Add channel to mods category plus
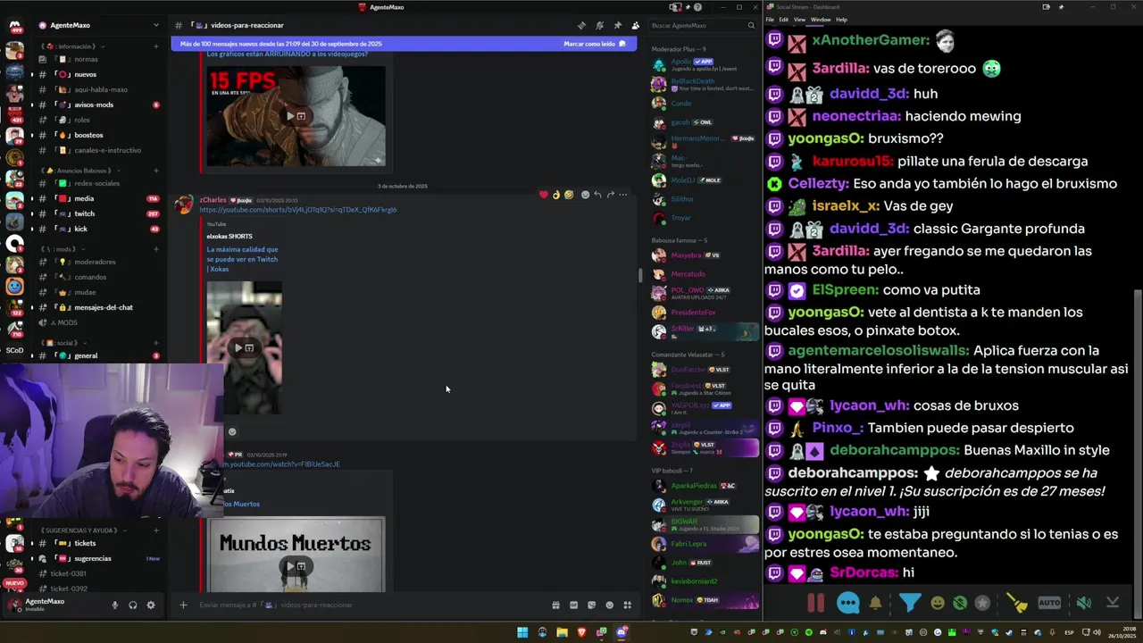 click(x=155, y=249)
